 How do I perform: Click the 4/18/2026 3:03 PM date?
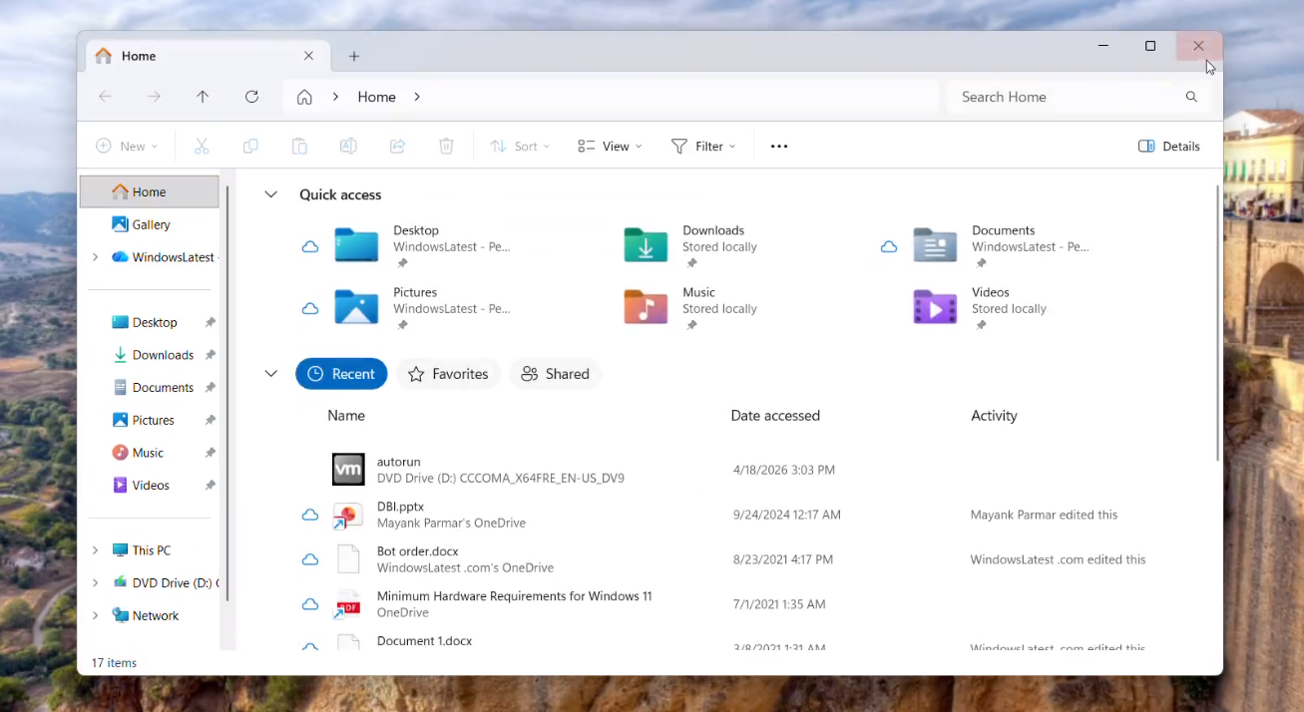click(784, 470)
